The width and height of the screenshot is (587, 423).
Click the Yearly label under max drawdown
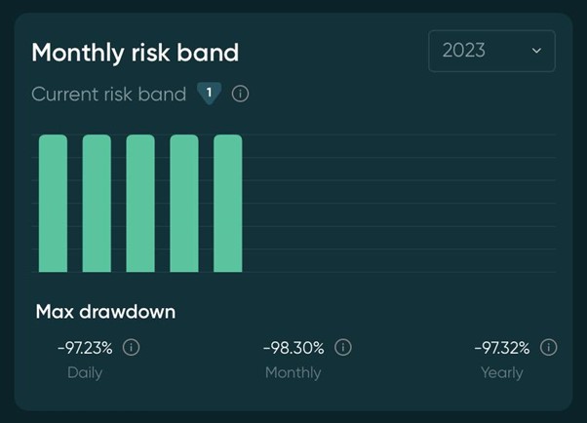tap(501, 372)
